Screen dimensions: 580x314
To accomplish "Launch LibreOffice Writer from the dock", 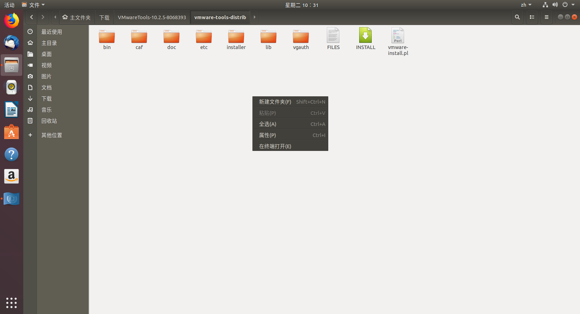I will 11,110.
